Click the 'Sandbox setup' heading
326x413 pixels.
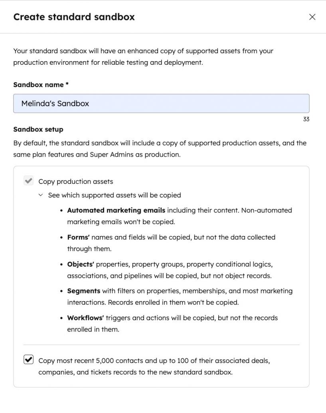click(38, 130)
